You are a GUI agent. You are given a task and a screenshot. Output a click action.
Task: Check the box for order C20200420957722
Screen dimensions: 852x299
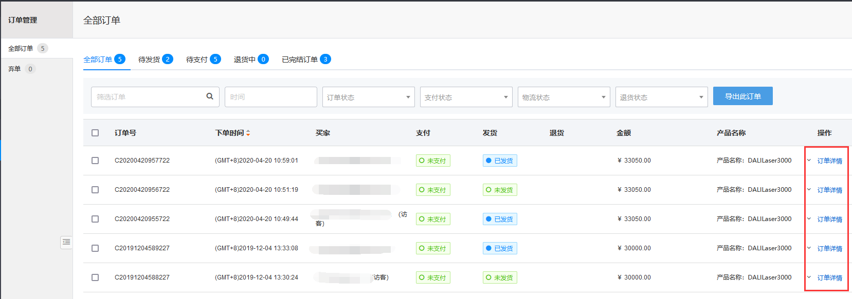tap(95, 161)
